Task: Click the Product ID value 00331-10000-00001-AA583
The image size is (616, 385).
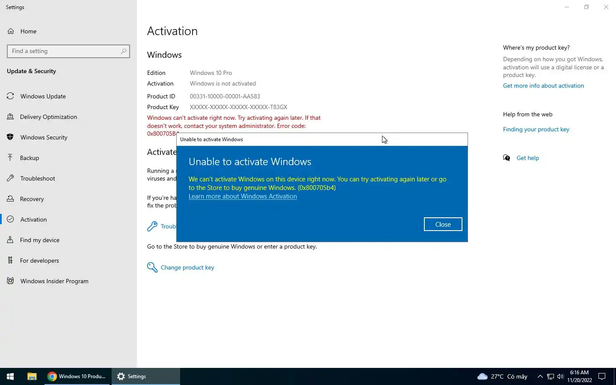Action: click(225, 96)
